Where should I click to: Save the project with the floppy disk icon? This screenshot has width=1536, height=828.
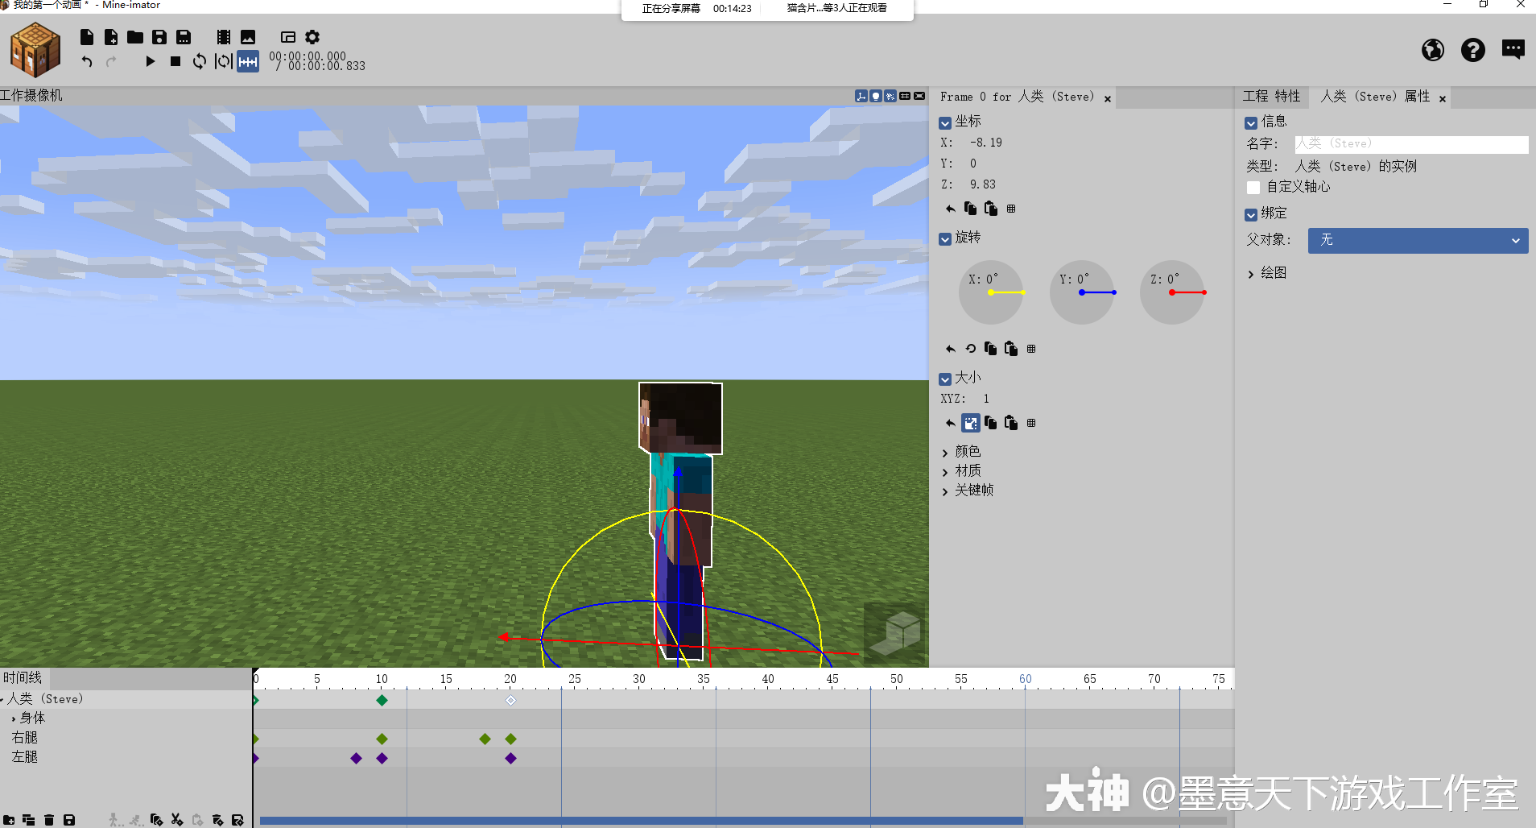click(x=159, y=37)
